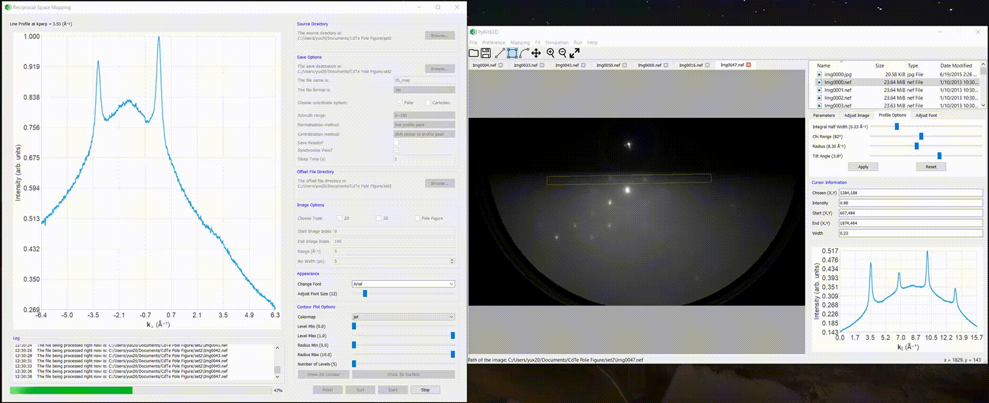Image resolution: width=989 pixels, height=403 pixels.
Task: Close the Img0000.nef tab
Action: point(666,65)
